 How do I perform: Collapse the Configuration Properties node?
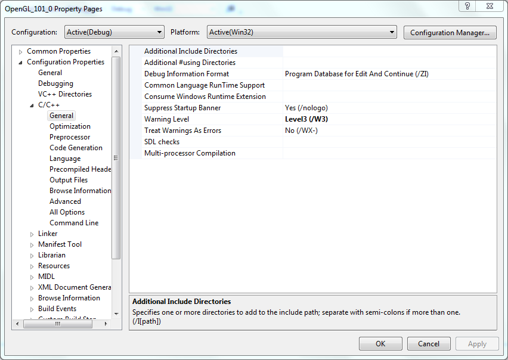tap(20, 63)
